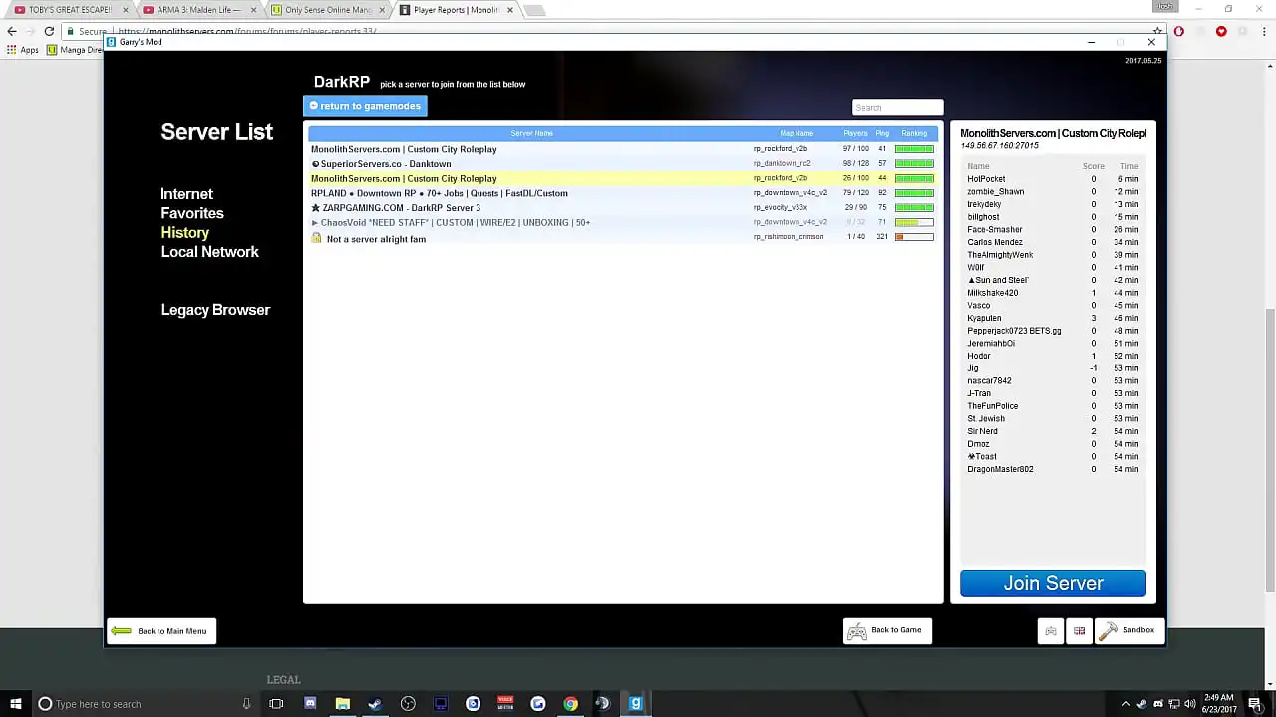Open the Internet server list

click(x=187, y=194)
